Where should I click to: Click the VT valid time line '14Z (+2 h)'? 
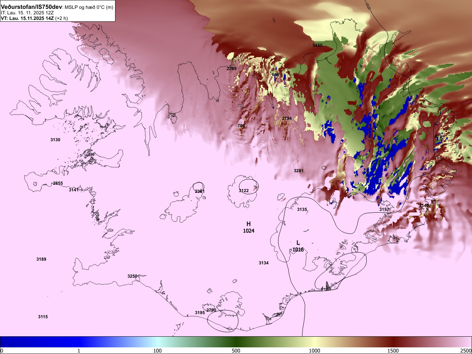click(56, 18)
